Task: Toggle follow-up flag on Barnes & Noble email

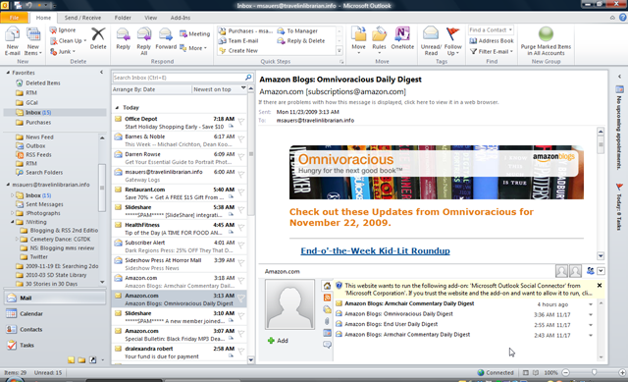Action: (x=241, y=139)
